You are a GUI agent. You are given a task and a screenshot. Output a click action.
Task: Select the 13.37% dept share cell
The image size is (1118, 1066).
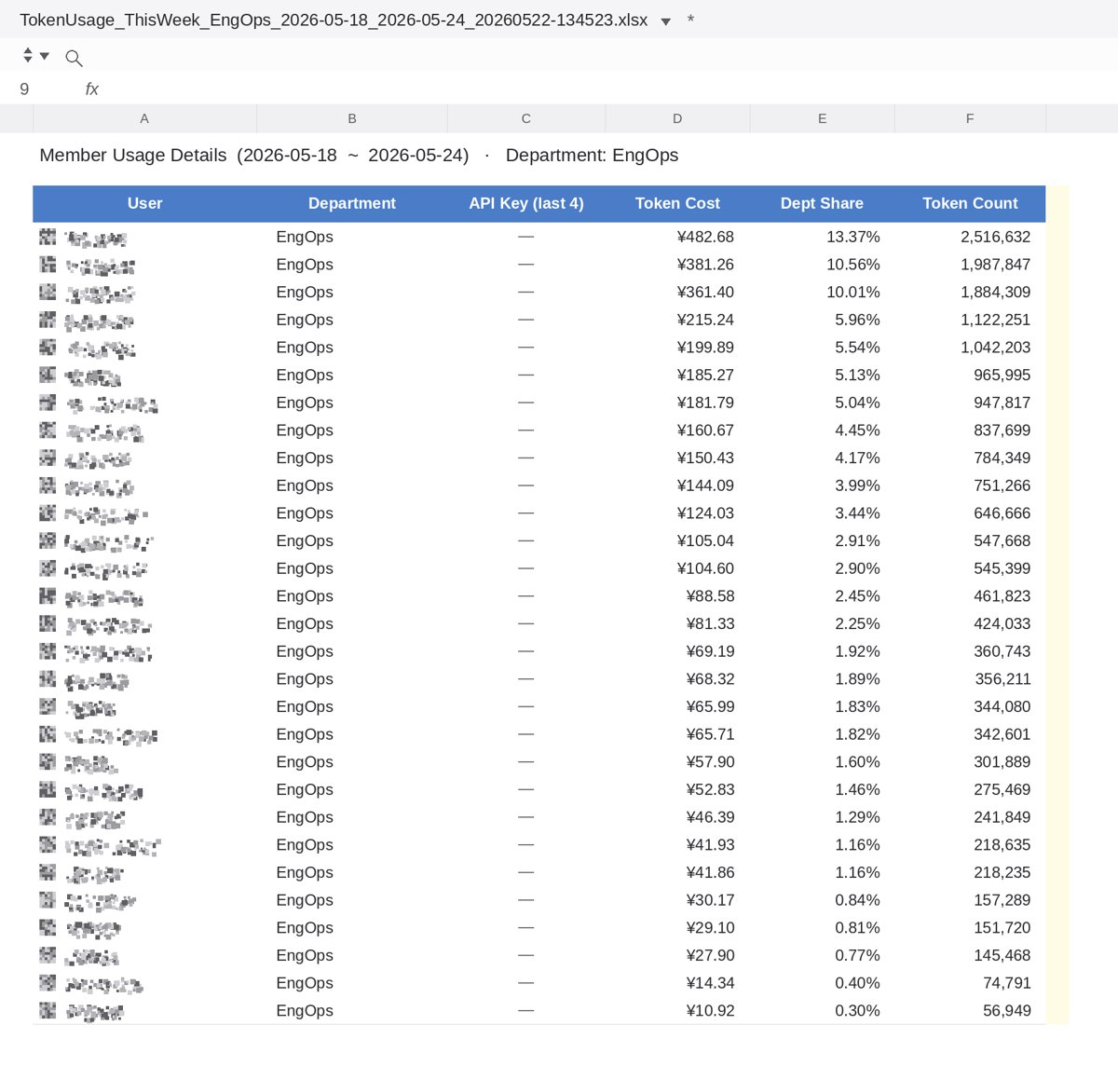[x=822, y=237]
